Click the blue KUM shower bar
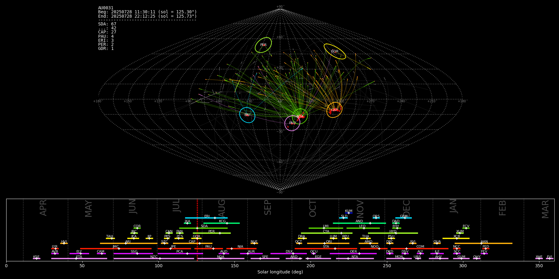This screenshot has width=559, height=279. coord(349,213)
